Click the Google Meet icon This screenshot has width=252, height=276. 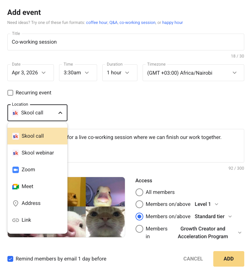pyautogui.click(x=15, y=186)
